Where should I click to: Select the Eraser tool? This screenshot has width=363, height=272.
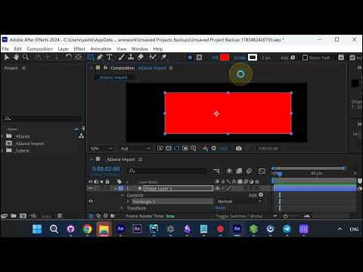[141, 57]
